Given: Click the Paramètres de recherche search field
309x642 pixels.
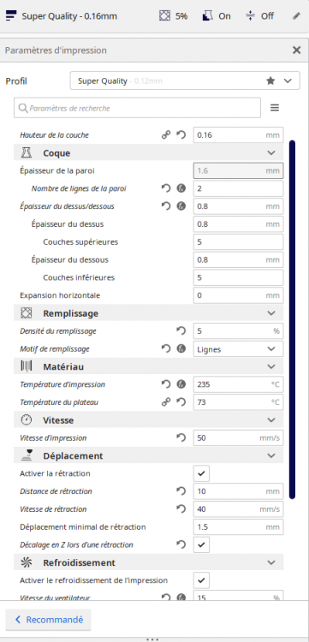Looking at the screenshot, I should (138, 108).
